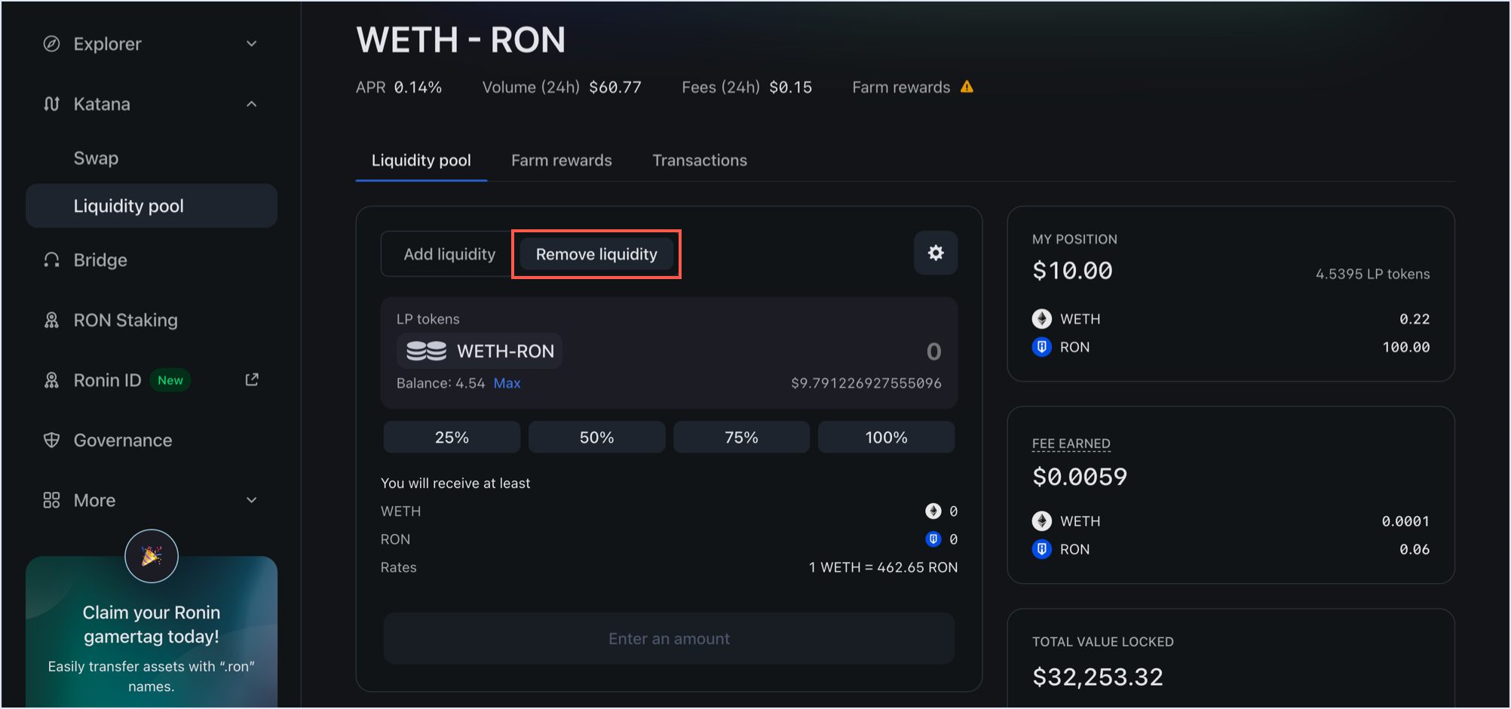Open the Liquidity pool tab

click(x=421, y=160)
